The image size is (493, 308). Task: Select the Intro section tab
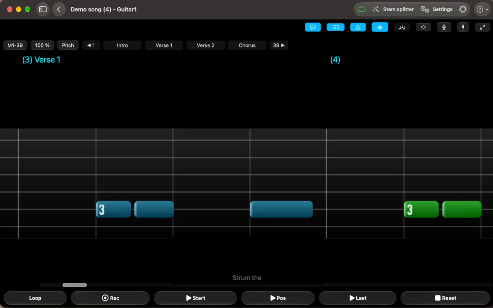coord(122,45)
